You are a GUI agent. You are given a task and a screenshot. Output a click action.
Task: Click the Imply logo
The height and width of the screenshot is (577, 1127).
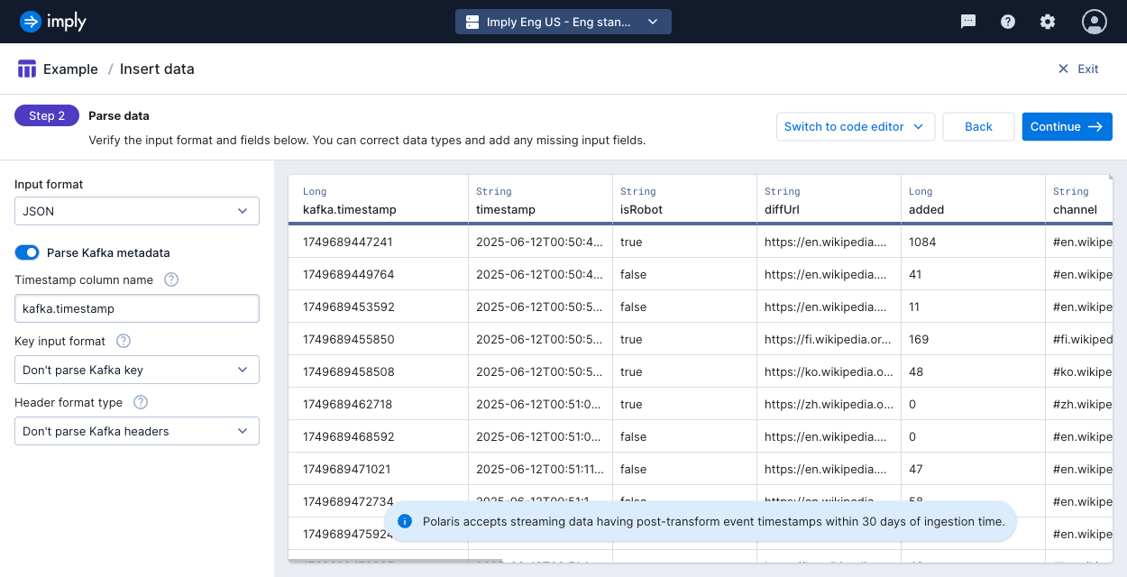tap(52, 22)
